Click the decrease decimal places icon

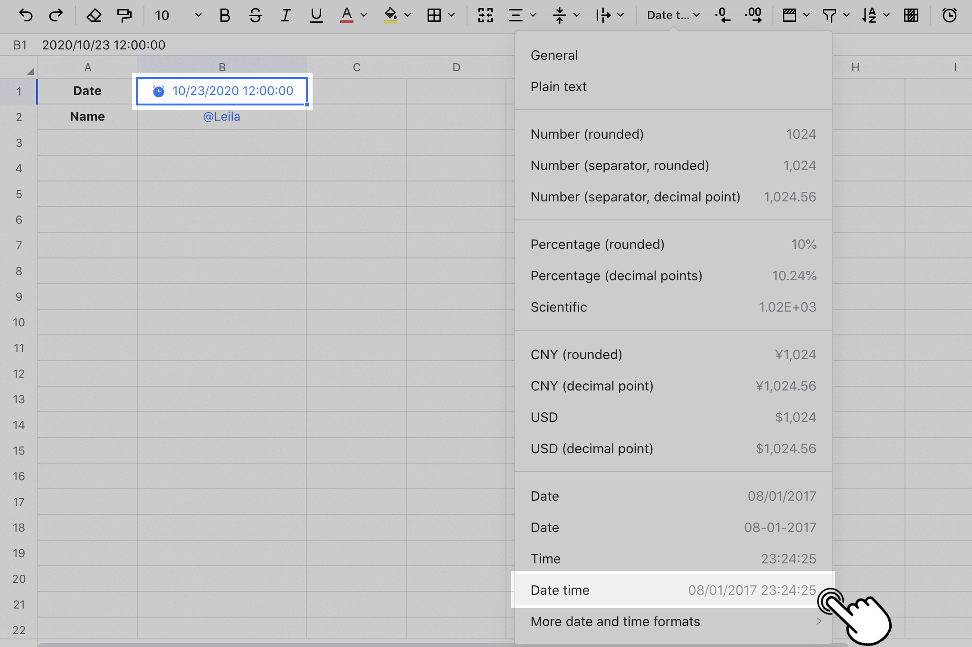(723, 15)
